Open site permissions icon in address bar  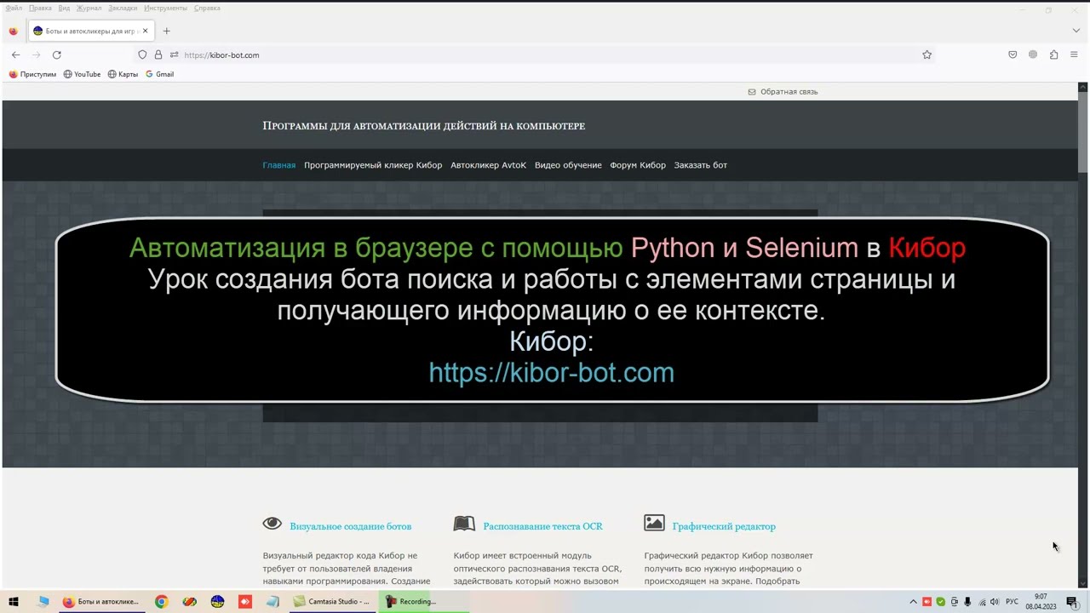click(x=174, y=54)
